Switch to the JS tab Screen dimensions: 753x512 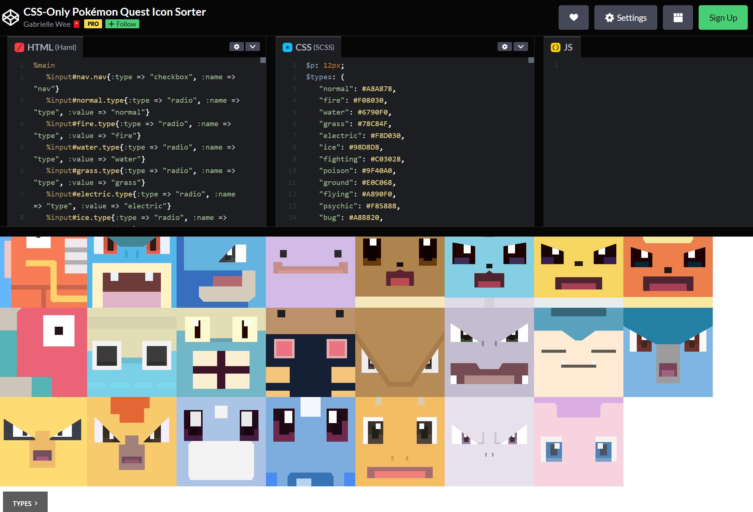tap(562, 47)
